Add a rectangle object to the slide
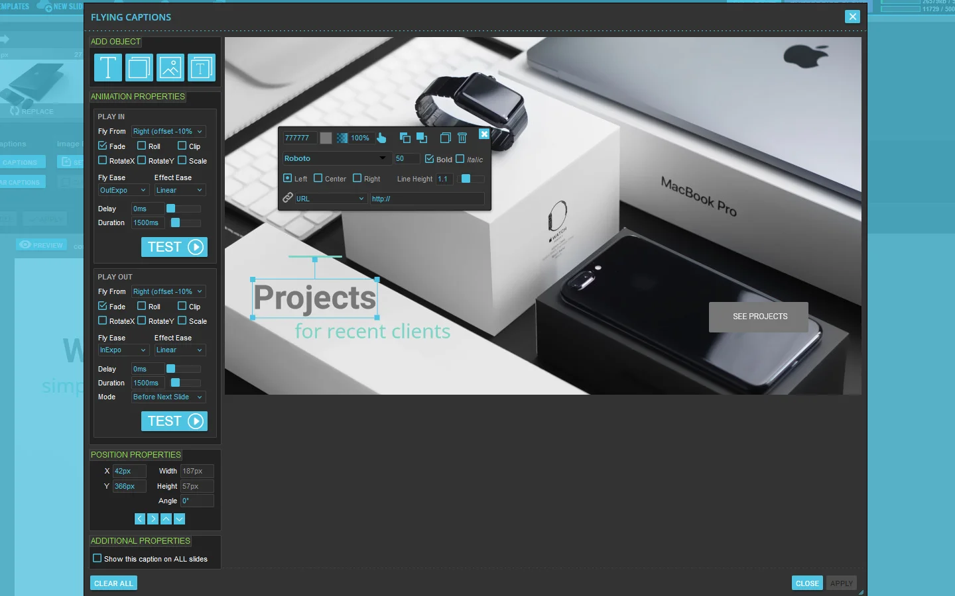Image resolution: width=955 pixels, height=596 pixels. click(139, 68)
